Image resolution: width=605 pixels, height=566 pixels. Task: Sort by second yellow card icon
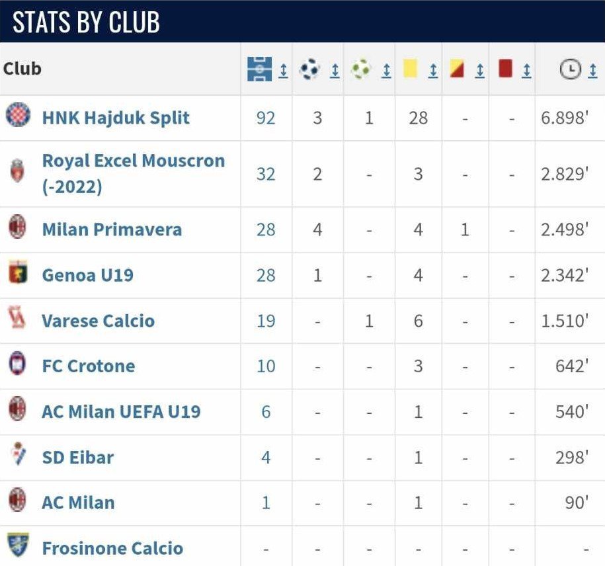[457, 69]
